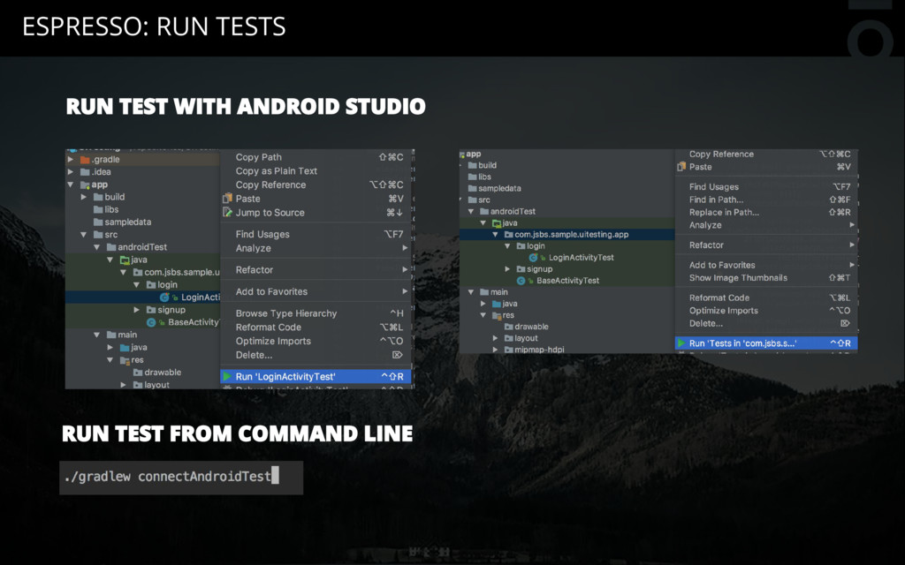Open Add to Favorites submenu arrow in the left menu
The height and width of the screenshot is (565, 905).
[405, 291]
